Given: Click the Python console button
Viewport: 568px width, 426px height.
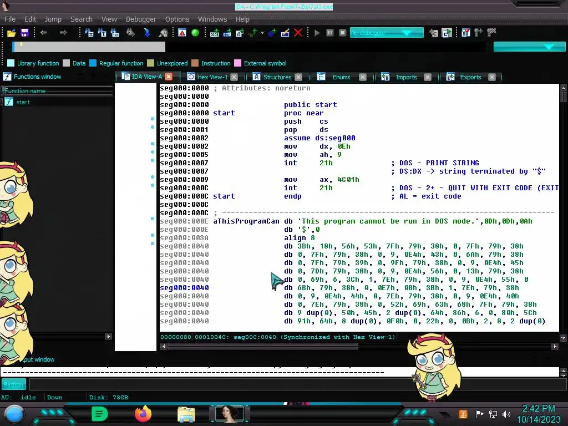Looking at the screenshot, I should [x=14, y=384].
